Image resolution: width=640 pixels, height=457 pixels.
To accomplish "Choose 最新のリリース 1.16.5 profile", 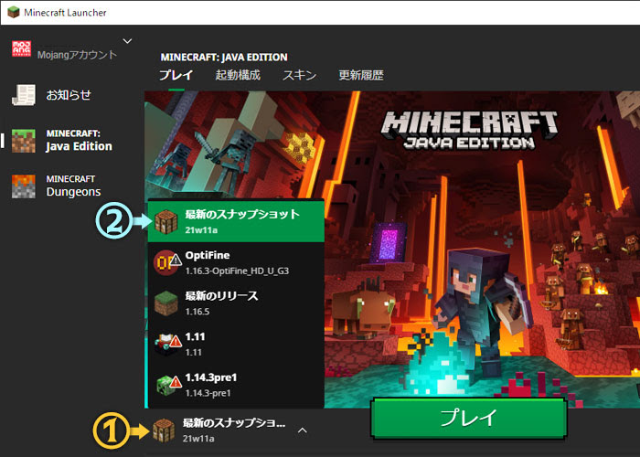I will tap(236, 303).
